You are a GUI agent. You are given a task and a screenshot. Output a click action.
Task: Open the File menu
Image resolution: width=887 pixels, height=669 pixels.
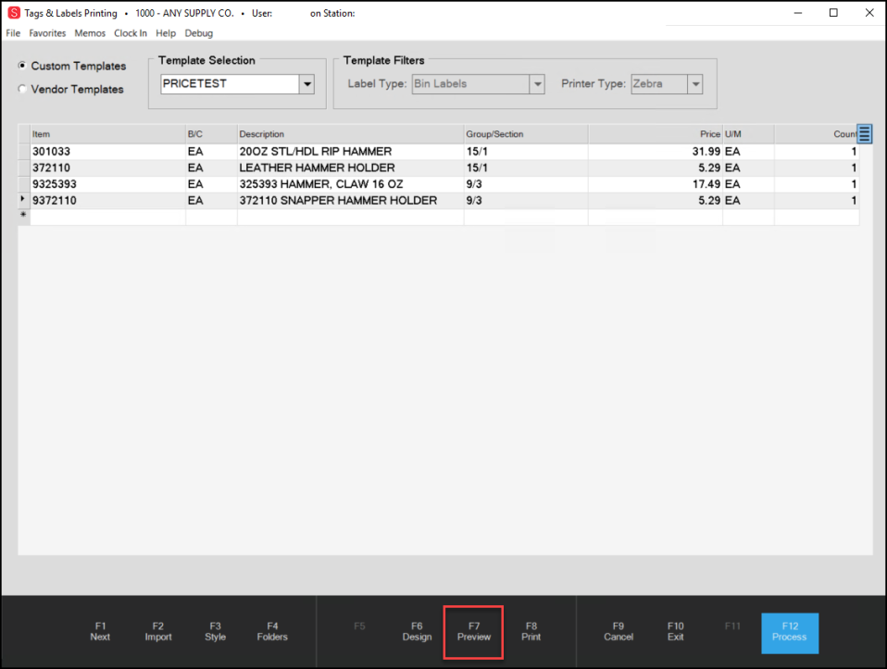tap(13, 33)
